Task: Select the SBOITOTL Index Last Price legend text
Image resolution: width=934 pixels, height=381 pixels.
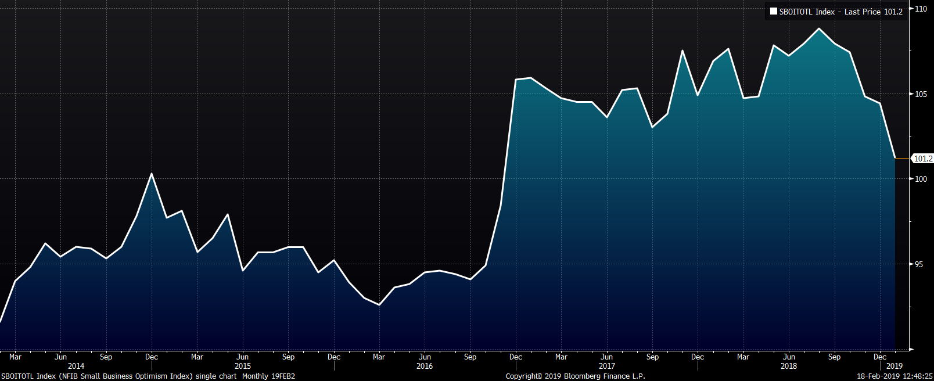Action: (x=840, y=12)
